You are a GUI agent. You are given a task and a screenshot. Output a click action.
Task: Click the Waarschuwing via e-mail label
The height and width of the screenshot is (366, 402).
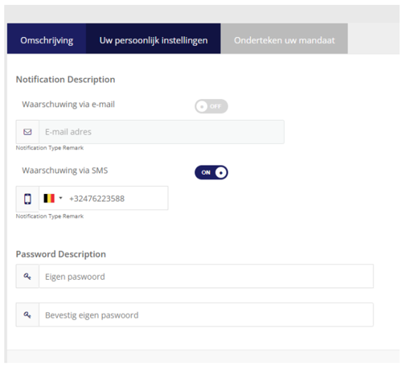pyautogui.click(x=68, y=105)
